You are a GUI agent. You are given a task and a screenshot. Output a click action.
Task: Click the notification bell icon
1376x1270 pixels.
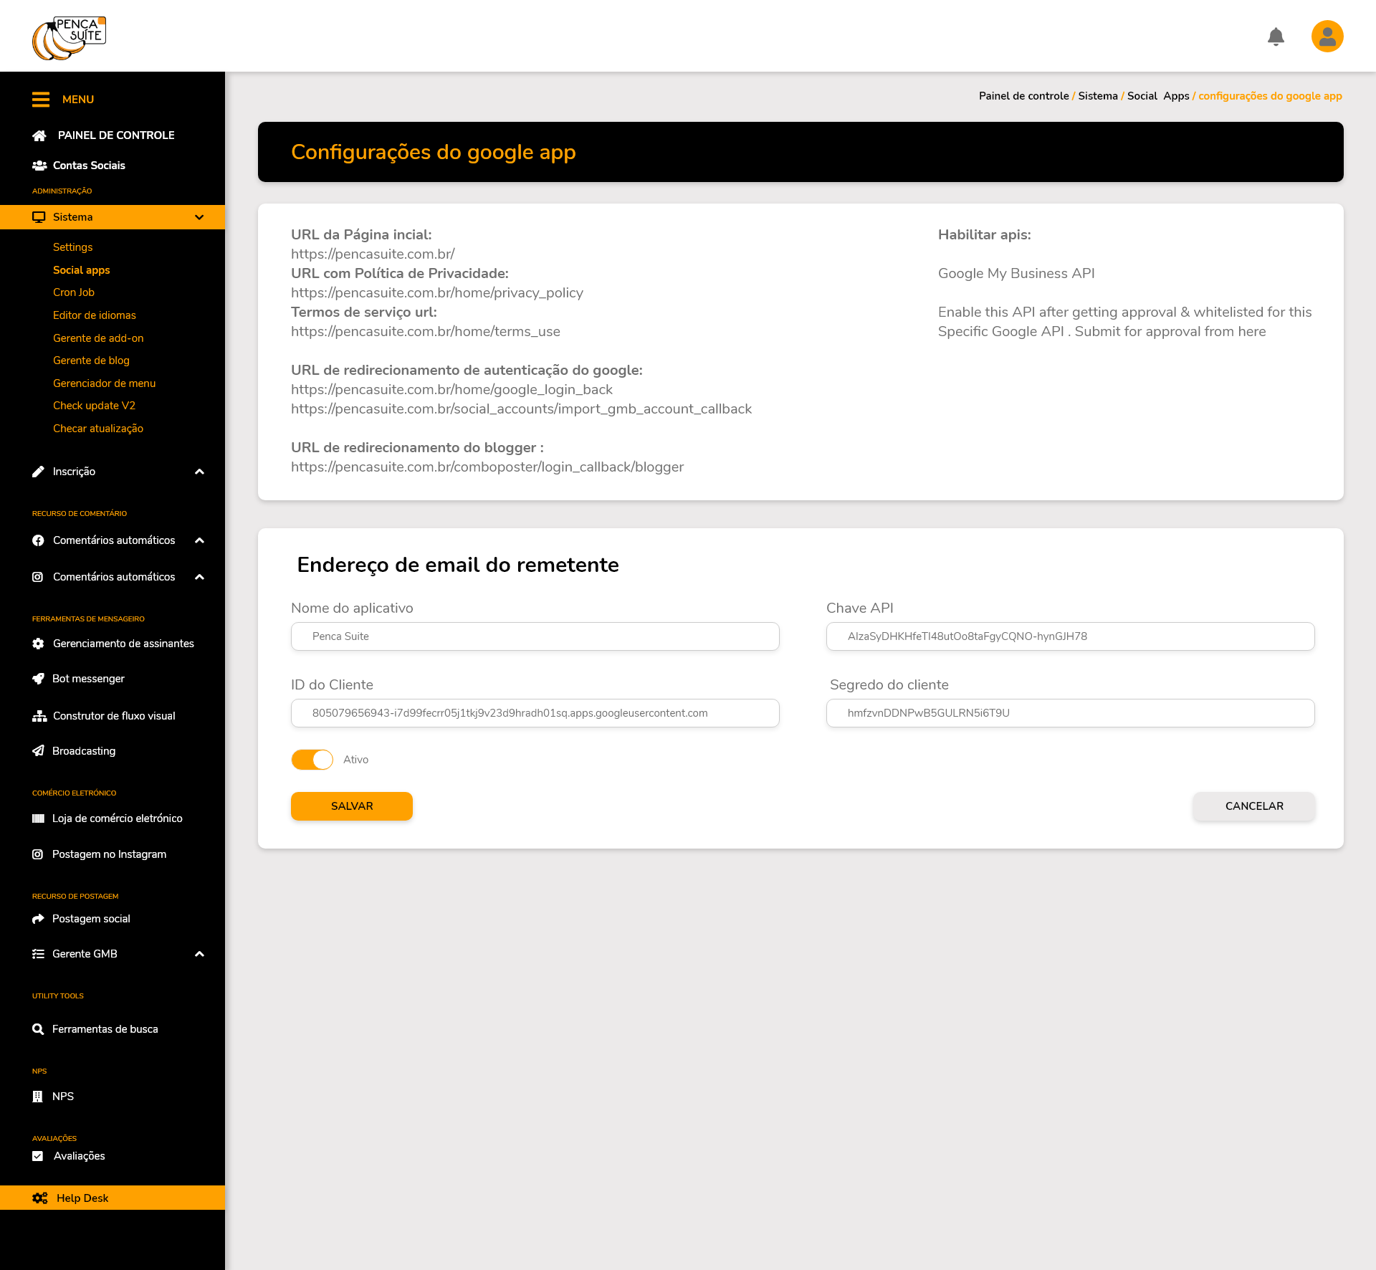coord(1276,37)
